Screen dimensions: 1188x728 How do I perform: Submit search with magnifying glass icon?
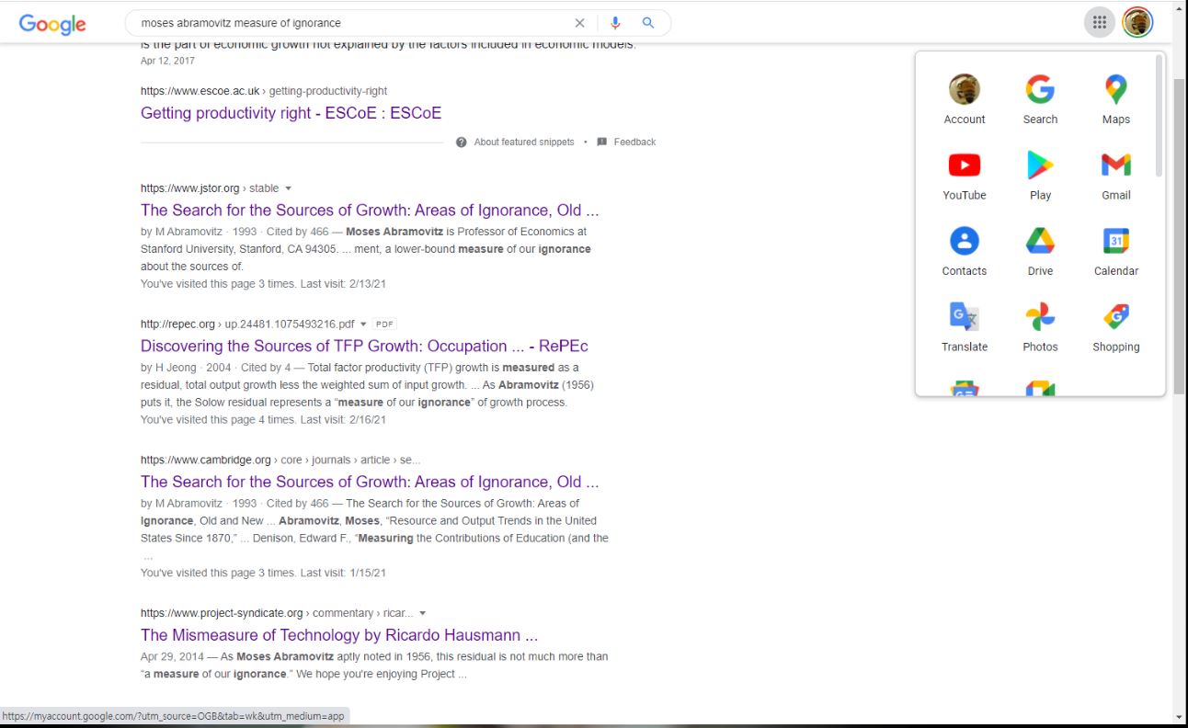pos(648,23)
